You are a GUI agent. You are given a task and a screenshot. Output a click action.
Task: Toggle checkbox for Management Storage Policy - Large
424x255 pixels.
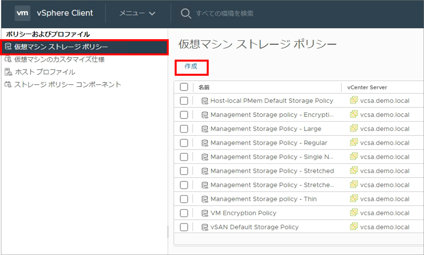[x=184, y=129]
